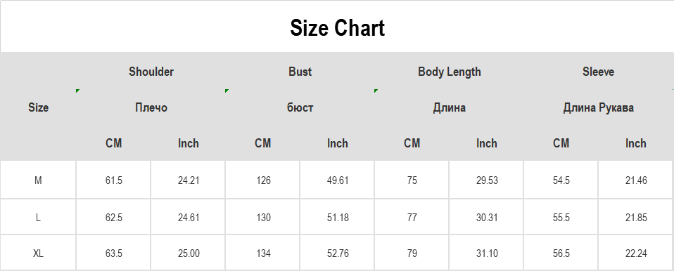Select the M size row label
The height and width of the screenshot is (271, 674).
tap(38, 180)
